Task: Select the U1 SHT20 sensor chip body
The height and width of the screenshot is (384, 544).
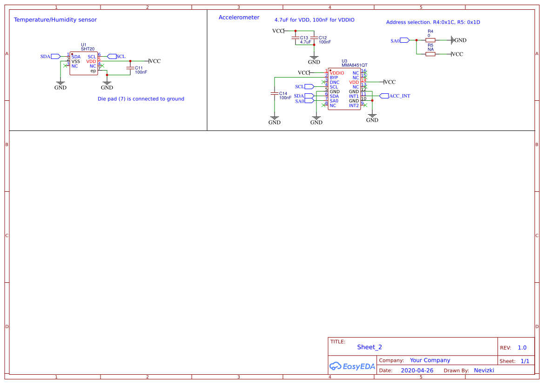Action: [84, 63]
